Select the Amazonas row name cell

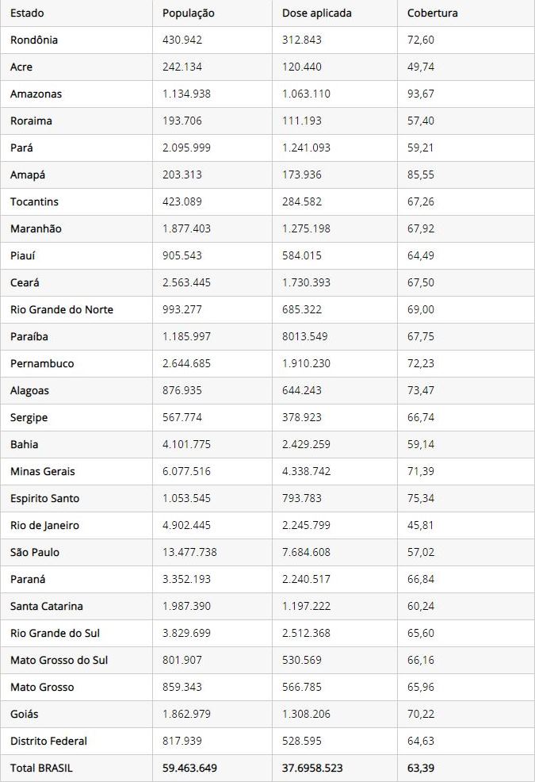pyautogui.click(x=36, y=94)
